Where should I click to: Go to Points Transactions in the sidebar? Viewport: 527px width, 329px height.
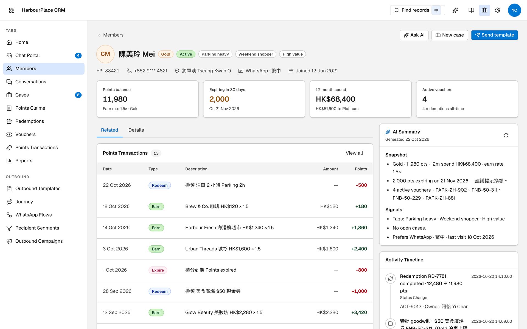pos(44,148)
